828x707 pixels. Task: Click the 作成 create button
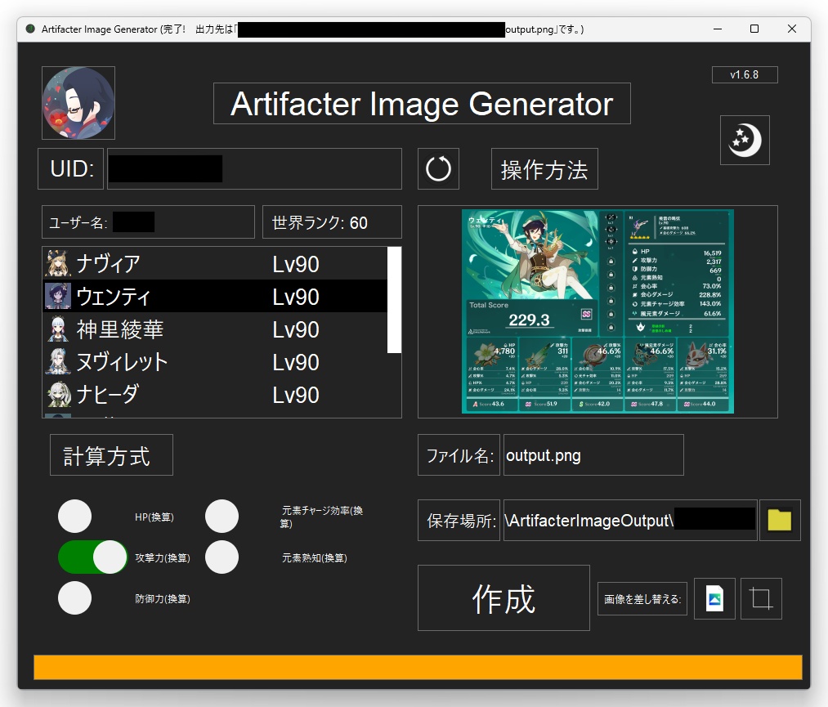(504, 598)
